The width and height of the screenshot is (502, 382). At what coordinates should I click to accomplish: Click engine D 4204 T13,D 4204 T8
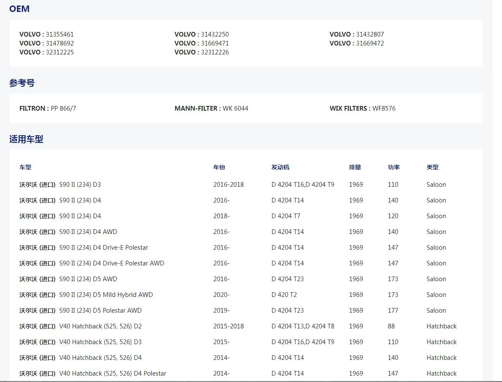(x=303, y=326)
